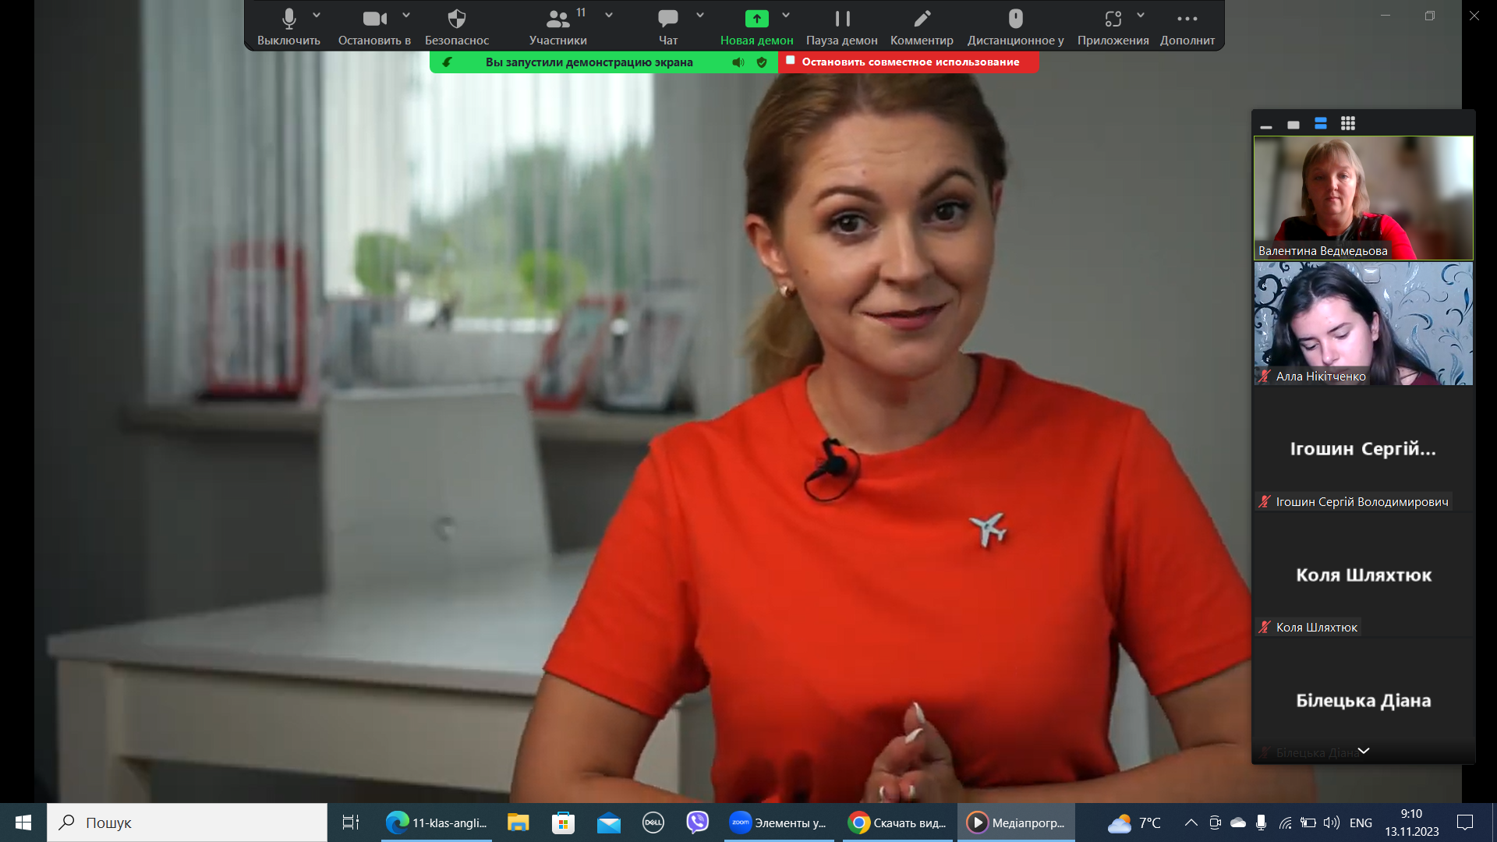The image size is (1497, 842).
Task: Toggle shared computer sound speaker icon
Action: click(738, 62)
